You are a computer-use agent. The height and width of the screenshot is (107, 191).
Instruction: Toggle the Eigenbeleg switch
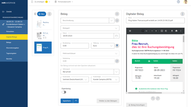click(x=64, y=92)
